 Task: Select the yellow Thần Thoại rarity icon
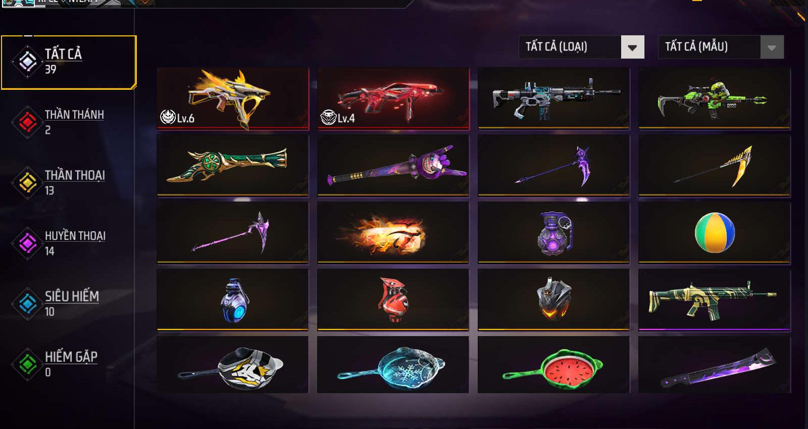(28, 182)
